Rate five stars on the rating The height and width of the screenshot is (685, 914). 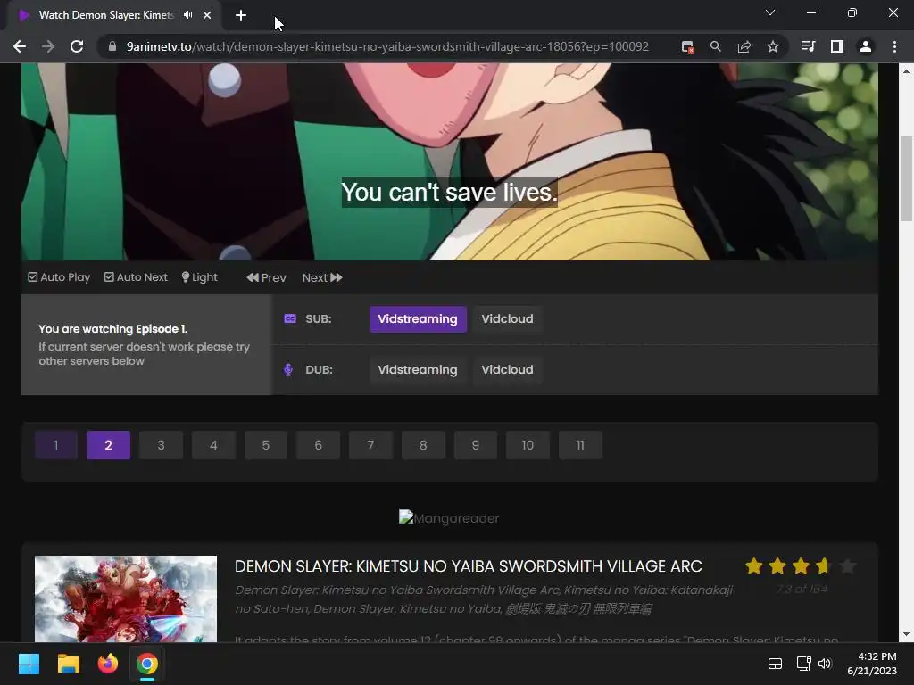pyautogui.click(x=848, y=566)
